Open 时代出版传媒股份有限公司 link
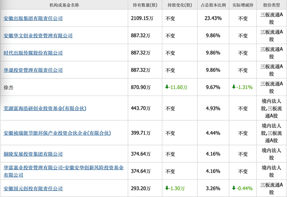The height and width of the screenshot is (197, 287). (x=33, y=53)
